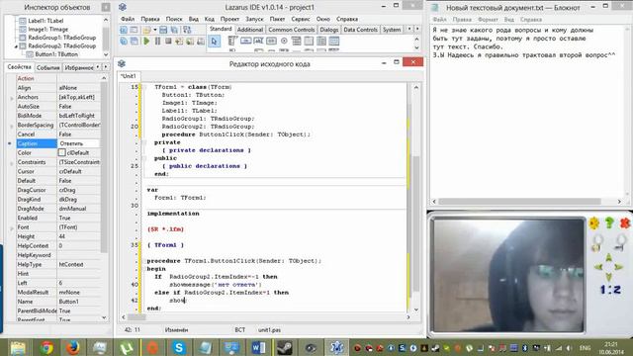Viewport: 633px width, 356px height.
Task: Click the Step Out debug icon
Action: click(x=201, y=42)
